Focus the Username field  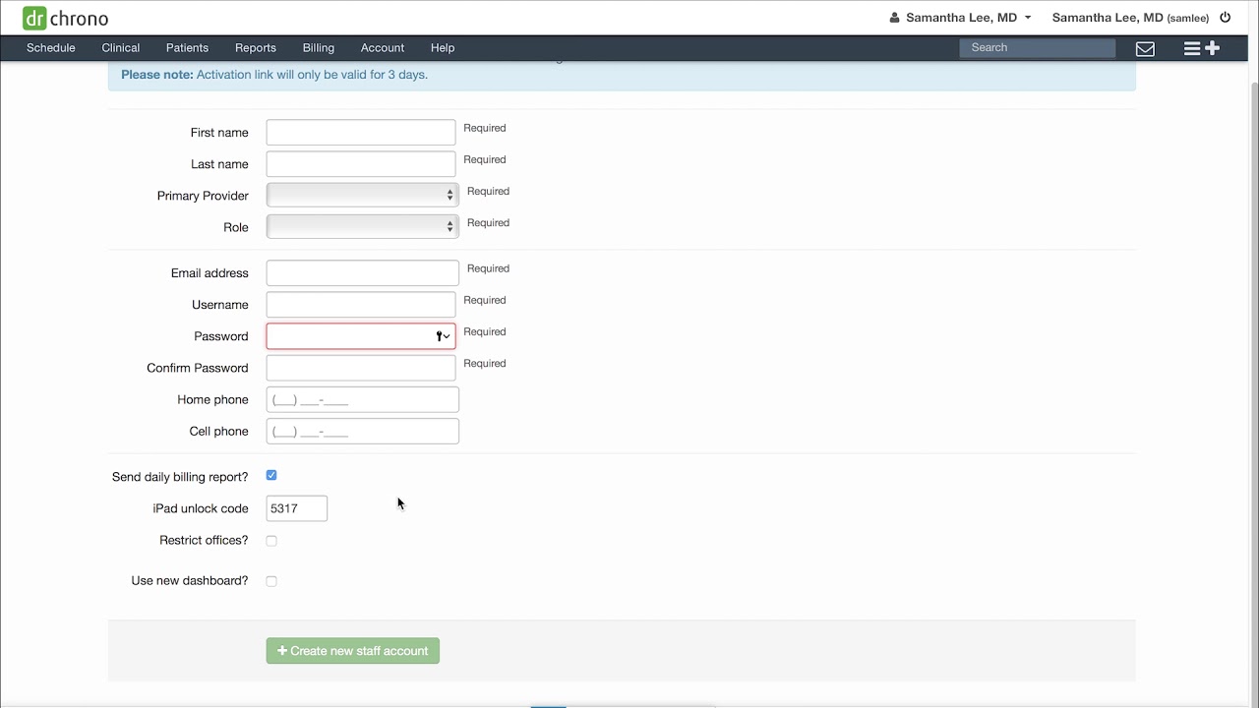361,305
